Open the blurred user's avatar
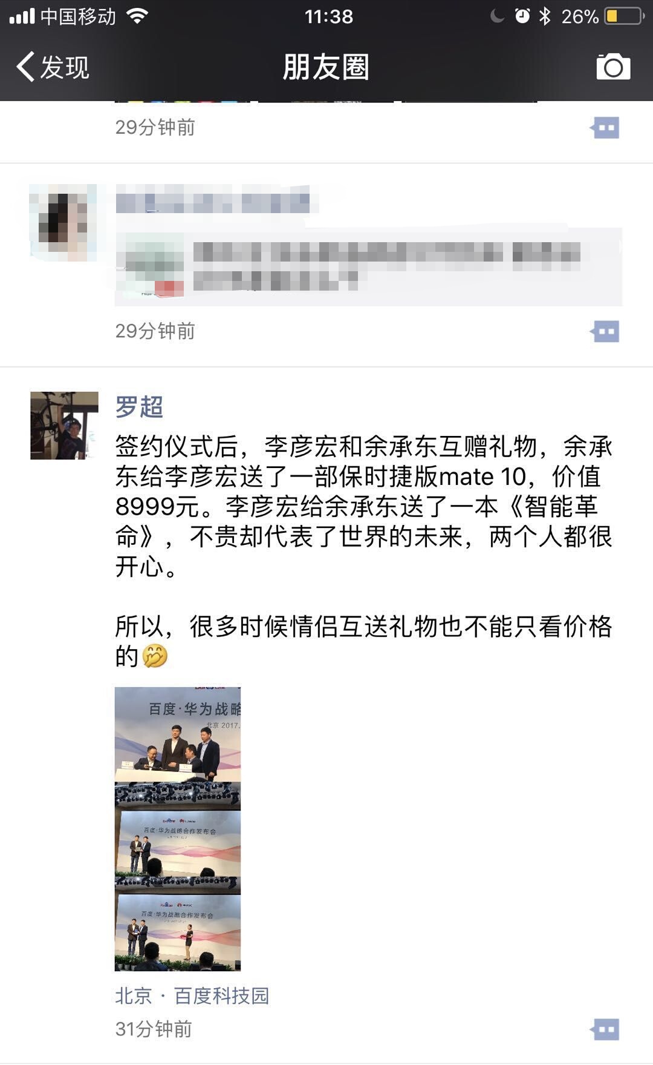Viewport: 653px width, 1065px height. tap(63, 223)
